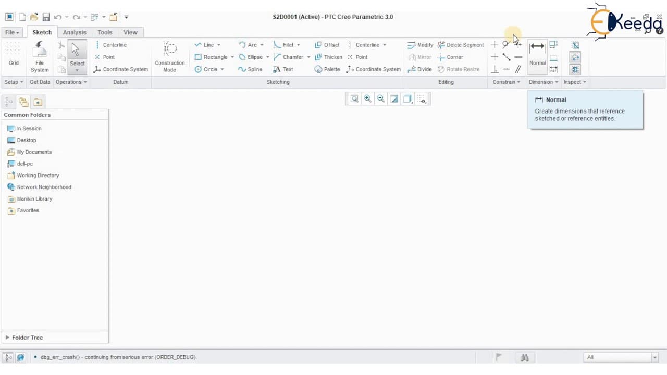The image size is (667, 375).
Task: Activate the Arc tool
Action: click(248, 45)
